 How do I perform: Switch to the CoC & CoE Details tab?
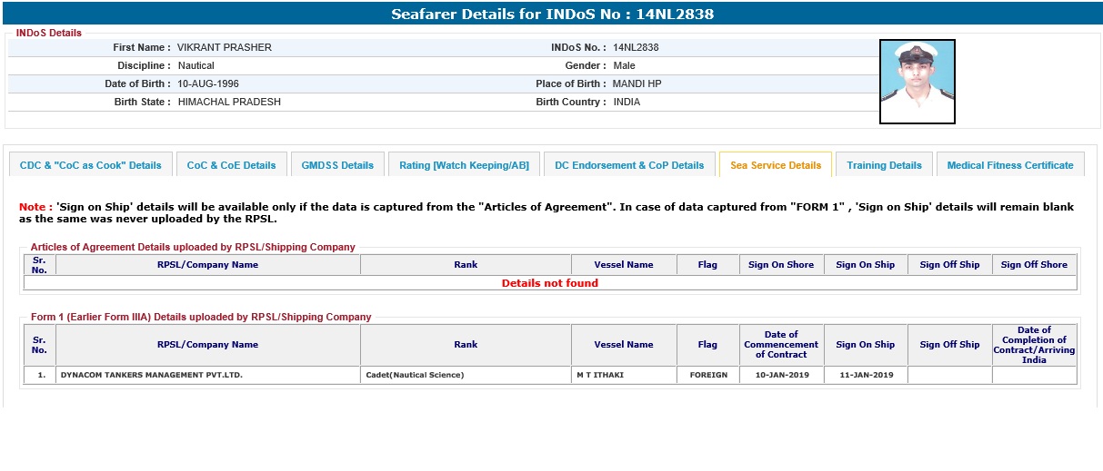coord(231,165)
